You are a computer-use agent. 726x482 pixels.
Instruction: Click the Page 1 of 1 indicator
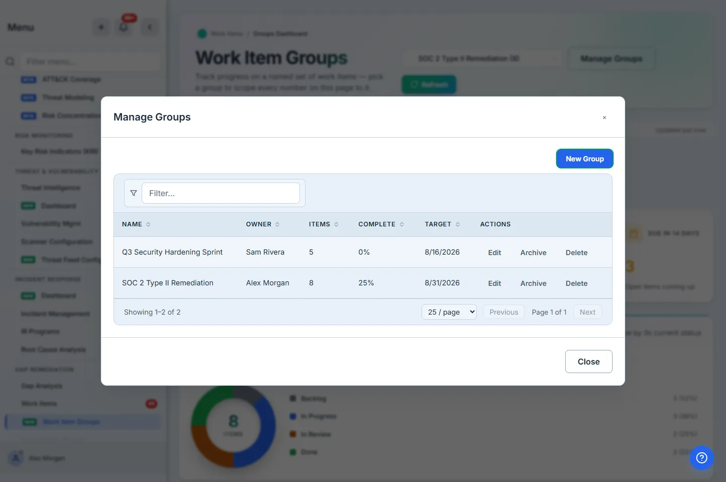pos(549,312)
